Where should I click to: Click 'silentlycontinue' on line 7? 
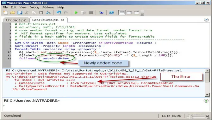(116, 43)
